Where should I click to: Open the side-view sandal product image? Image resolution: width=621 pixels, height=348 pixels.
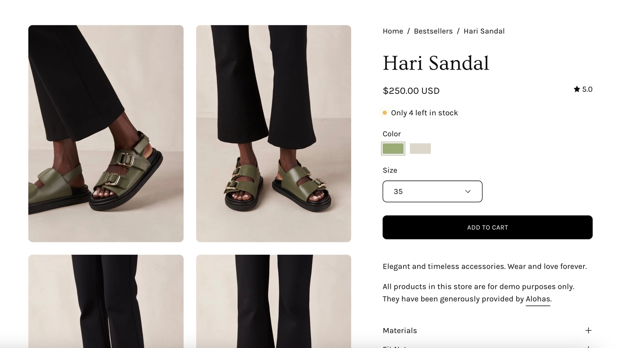106,133
